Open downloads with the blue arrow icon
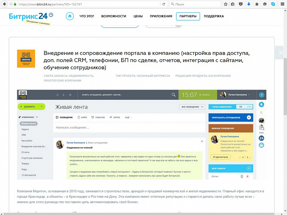This screenshot has height=215, width=287. tap(249, 4)
